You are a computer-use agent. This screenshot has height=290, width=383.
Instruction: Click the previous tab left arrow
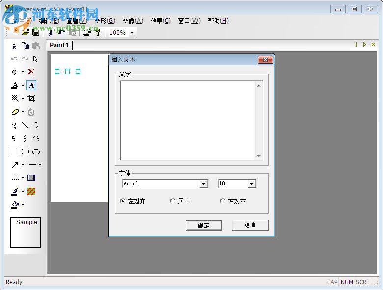[356, 45]
